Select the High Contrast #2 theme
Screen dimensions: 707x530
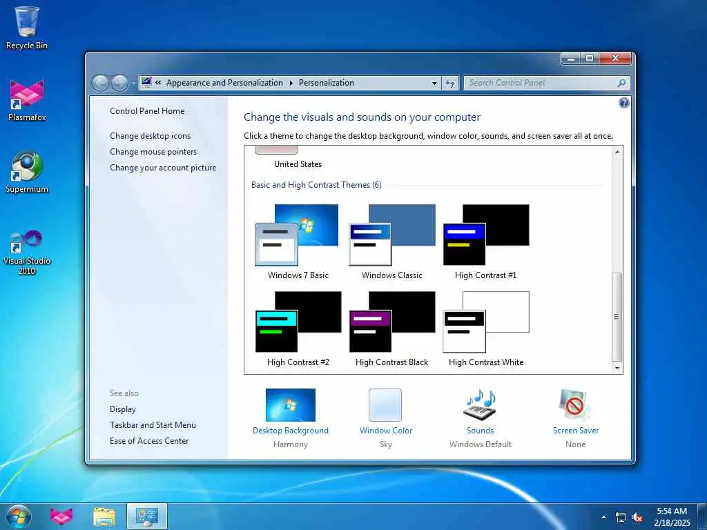point(298,329)
